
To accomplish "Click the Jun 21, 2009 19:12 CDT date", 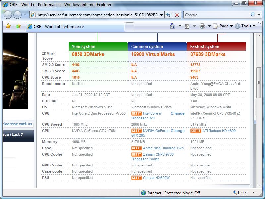I will 91,95.
